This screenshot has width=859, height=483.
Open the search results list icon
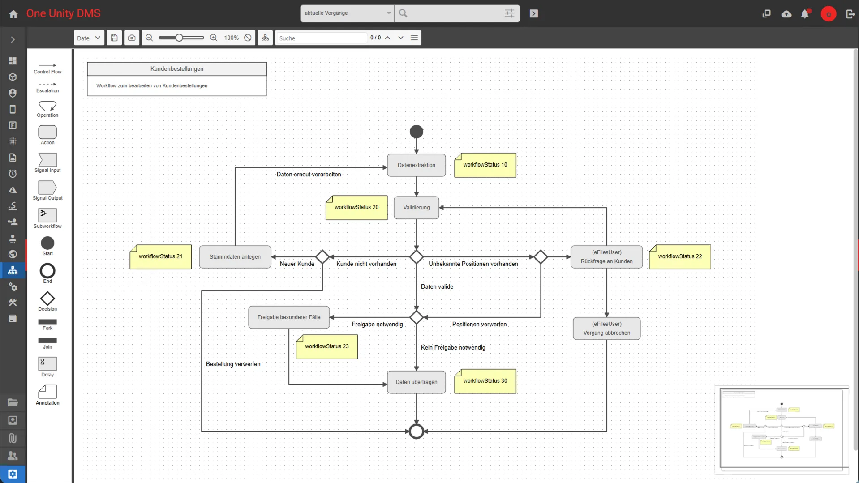tap(414, 38)
